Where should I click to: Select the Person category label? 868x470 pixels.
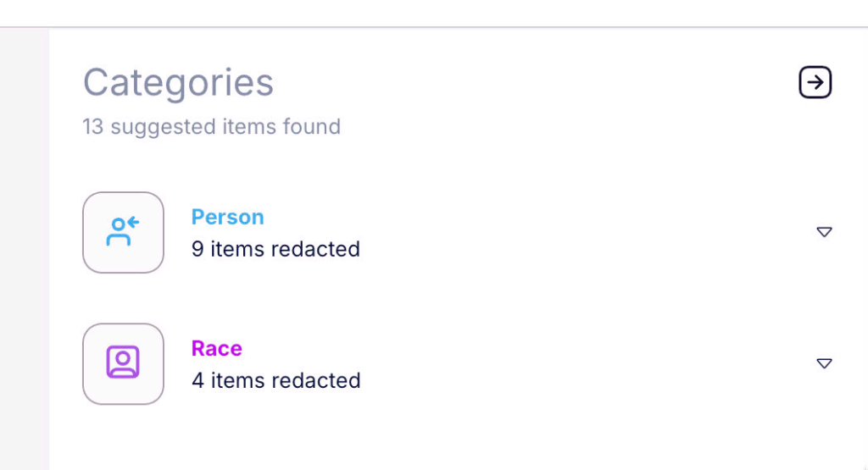pyautogui.click(x=227, y=217)
